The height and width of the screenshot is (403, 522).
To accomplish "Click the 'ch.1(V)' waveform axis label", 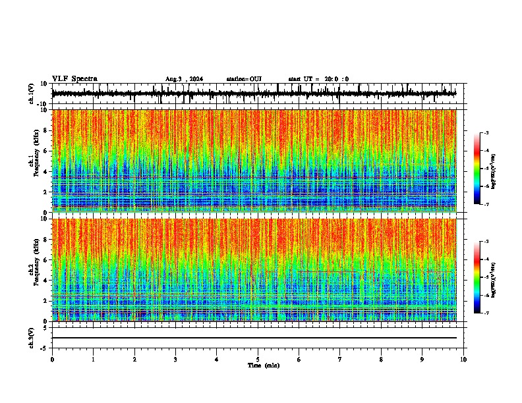I will click(x=32, y=94).
